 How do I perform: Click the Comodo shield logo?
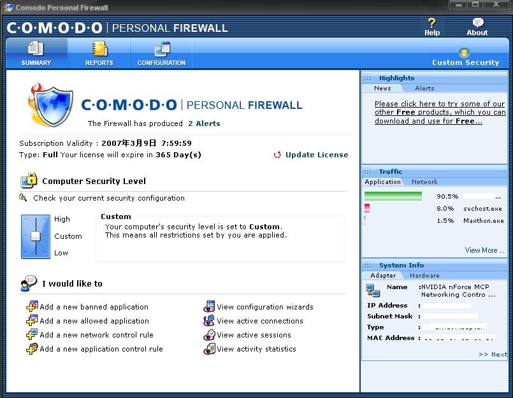[x=50, y=104]
